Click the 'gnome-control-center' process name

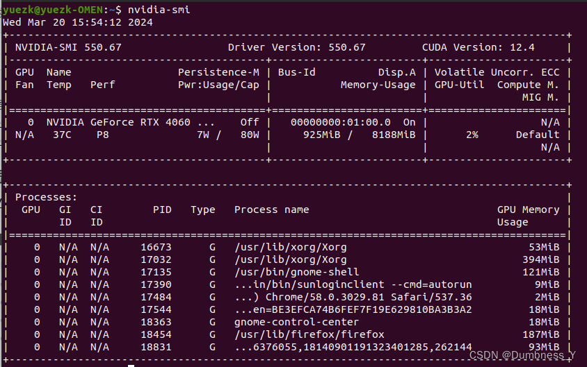tap(296, 322)
